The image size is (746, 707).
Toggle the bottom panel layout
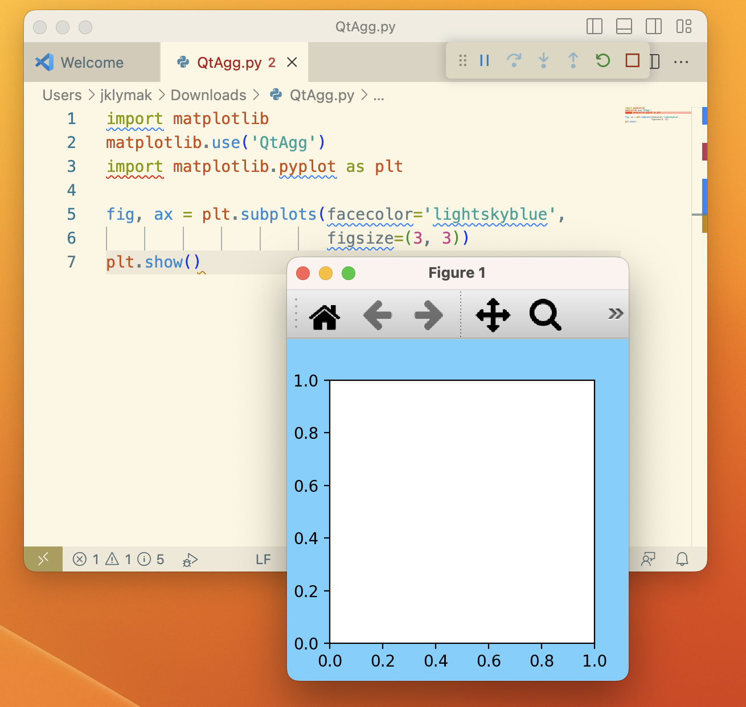pos(624,27)
